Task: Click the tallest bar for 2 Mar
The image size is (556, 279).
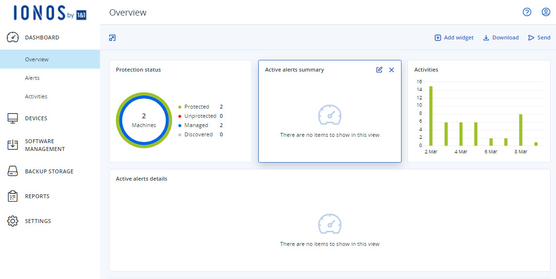Action: click(431, 116)
